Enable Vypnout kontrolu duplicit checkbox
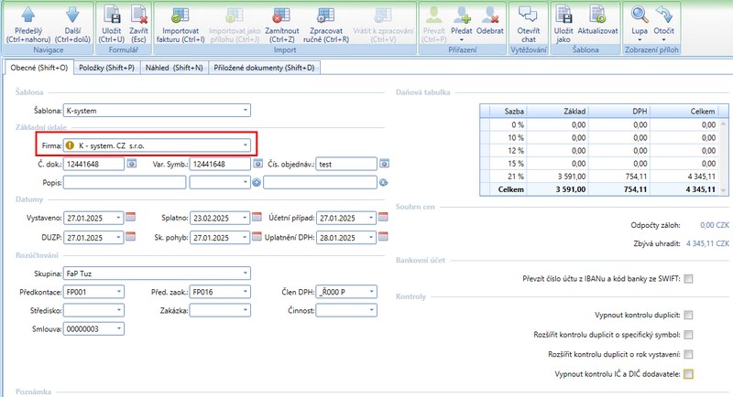Viewport: 733px width, 397px height. coord(688,314)
